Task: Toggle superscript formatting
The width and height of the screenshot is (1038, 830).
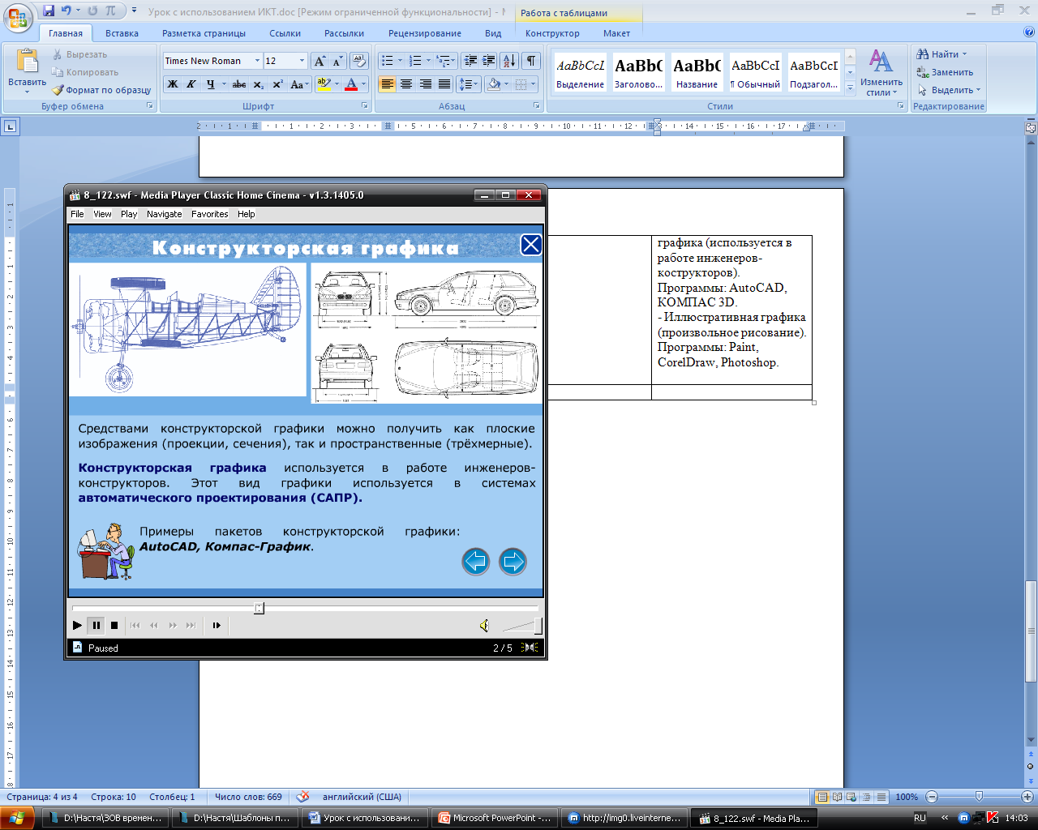Action: coord(277,84)
